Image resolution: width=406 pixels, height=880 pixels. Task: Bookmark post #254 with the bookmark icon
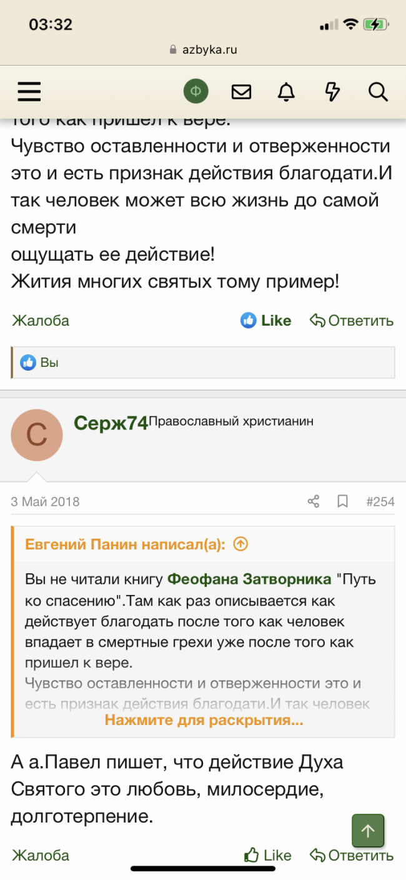[342, 501]
